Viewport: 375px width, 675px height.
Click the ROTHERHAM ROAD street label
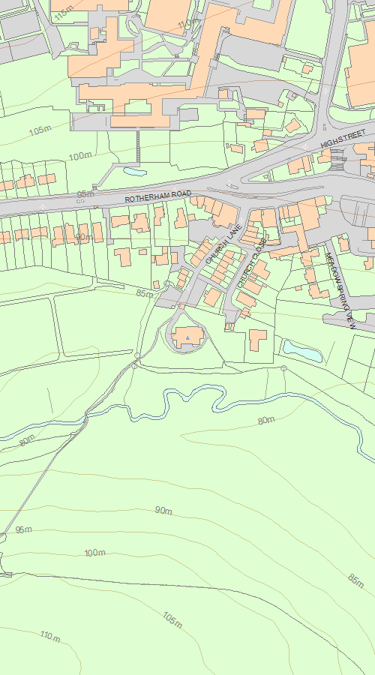click(x=158, y=196)
